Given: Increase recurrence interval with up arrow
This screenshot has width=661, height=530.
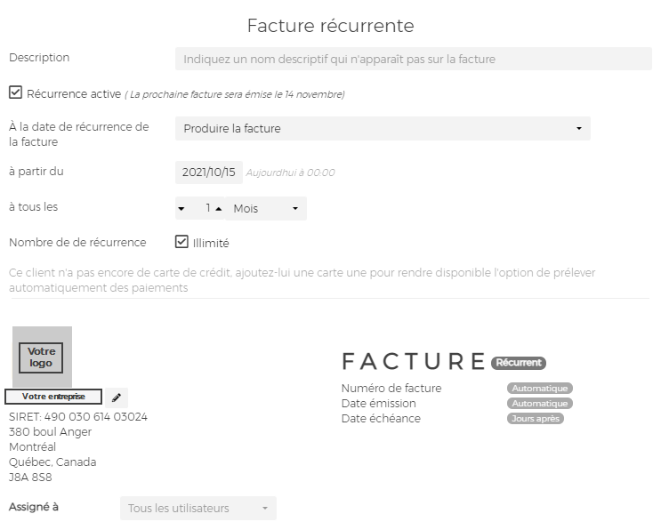Looking at the screenshot, I should pyautogui.click(x=218, y=209).
